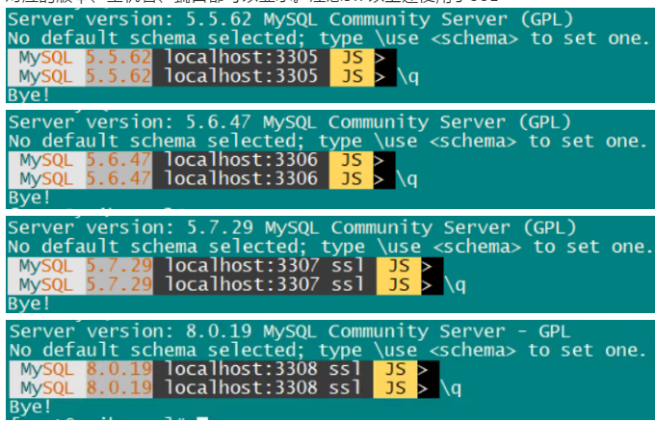655x422 pixels.
Task: Select the "Server version: 8.0.19" line
Action: [x=290, y=331]
